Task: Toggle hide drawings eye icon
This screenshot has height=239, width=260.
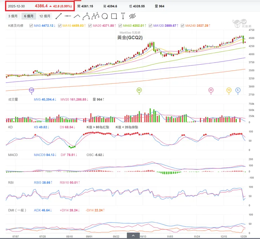Action: (x=132, y=16)
